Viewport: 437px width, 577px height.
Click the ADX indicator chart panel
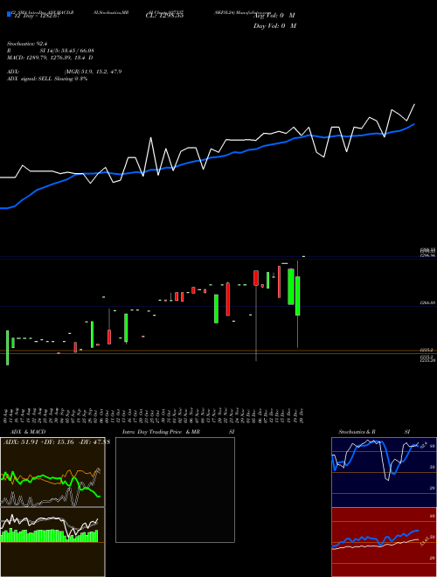tap(52, 472)
